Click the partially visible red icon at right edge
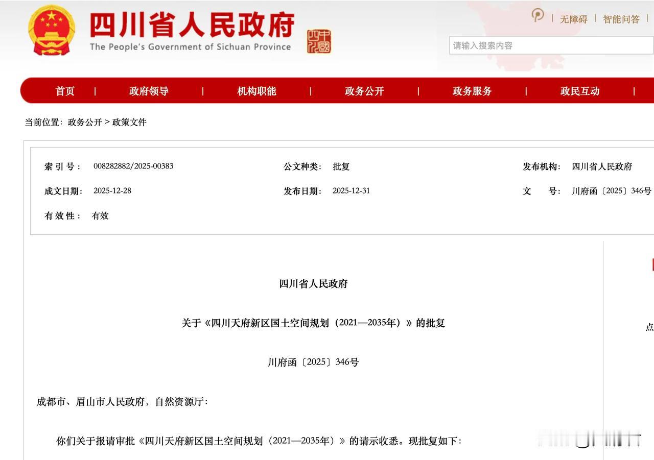 tap(652, 265)
